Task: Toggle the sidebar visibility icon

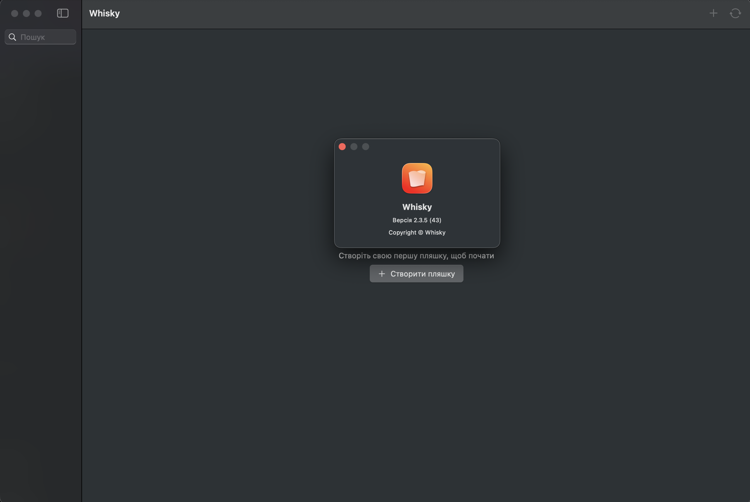Action: (63, 13)
